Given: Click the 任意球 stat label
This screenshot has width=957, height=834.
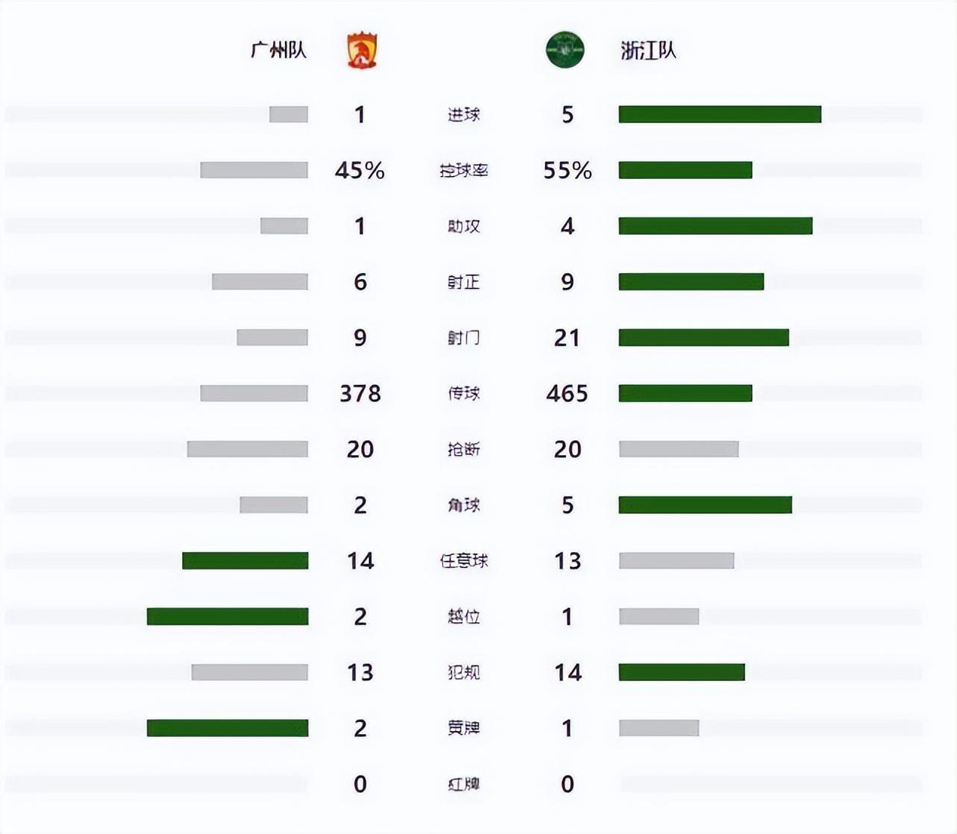Looking at the screenshot, I should click(x=464, y=561).
